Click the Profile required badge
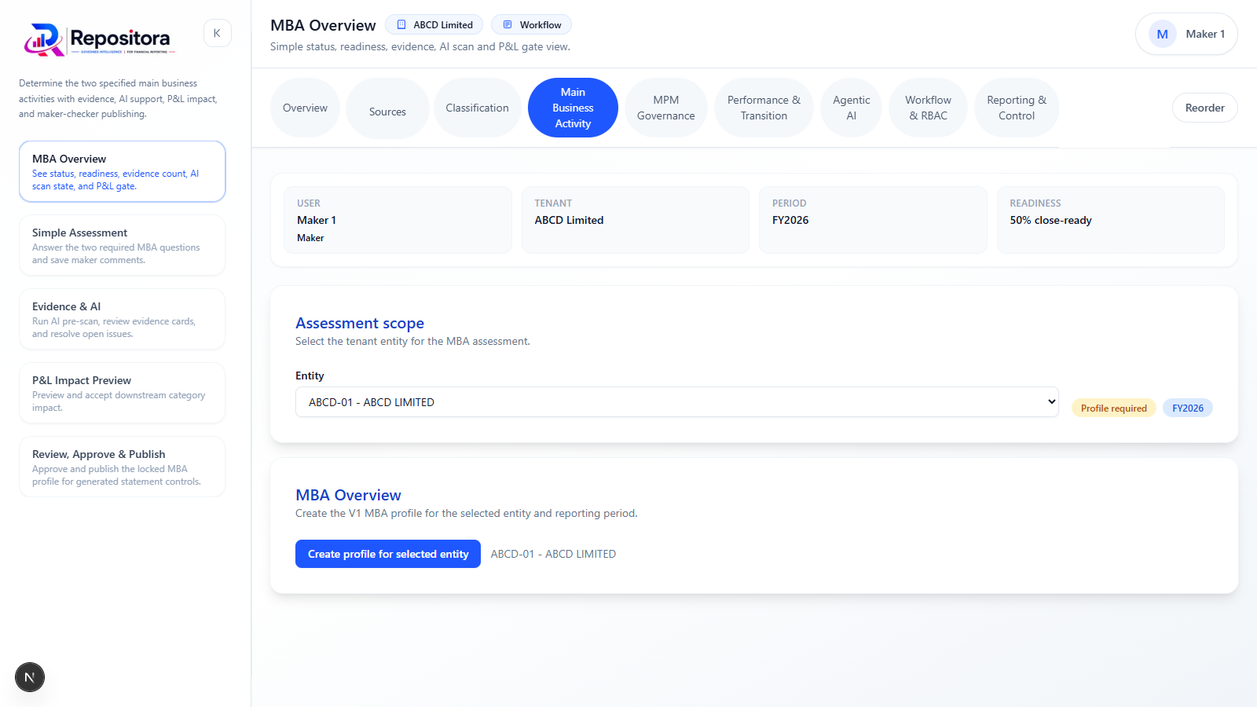This screenshot has height=707, width=1257. 1113,408
